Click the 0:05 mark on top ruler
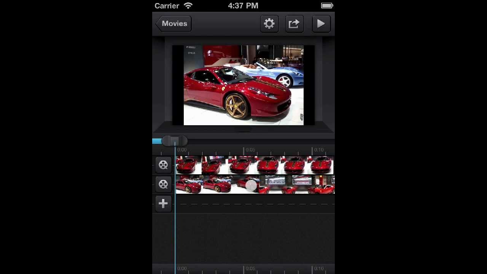 [250, 150]
